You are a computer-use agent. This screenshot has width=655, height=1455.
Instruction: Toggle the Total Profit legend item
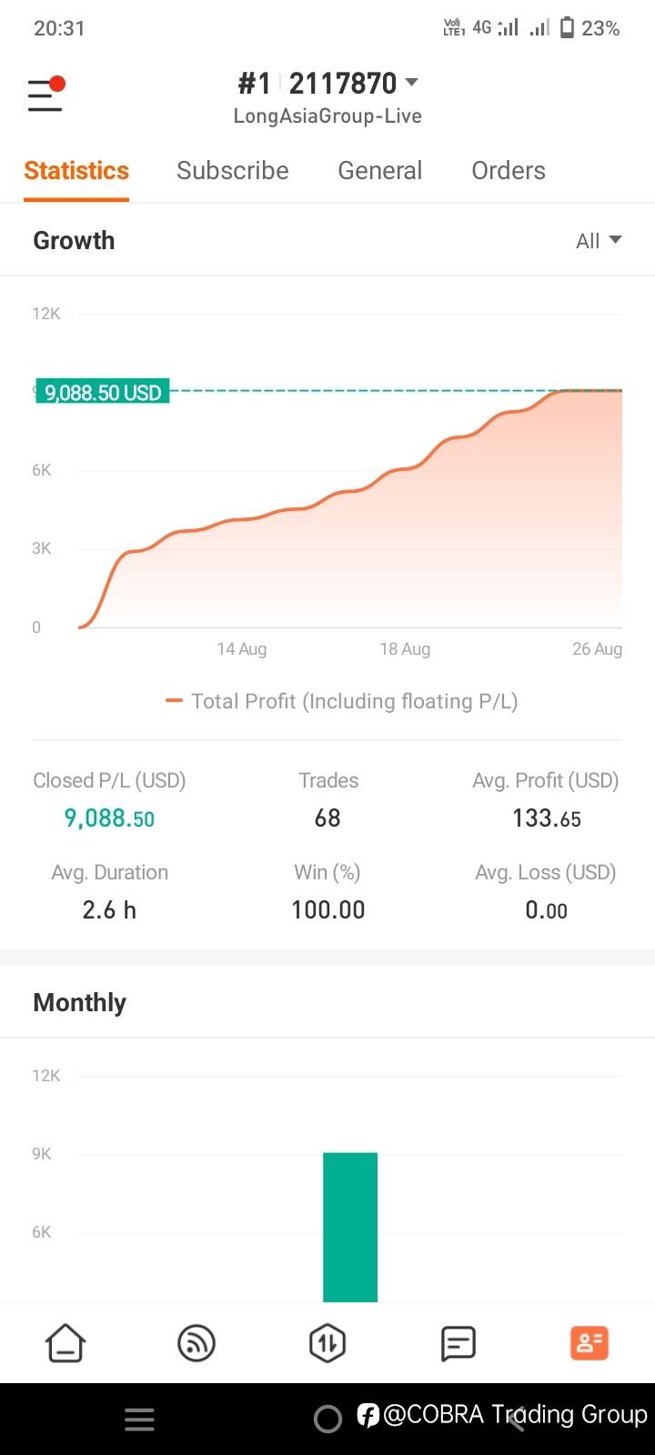342,701
